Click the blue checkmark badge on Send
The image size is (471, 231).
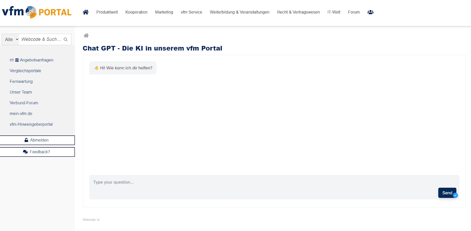pos(455,195)
